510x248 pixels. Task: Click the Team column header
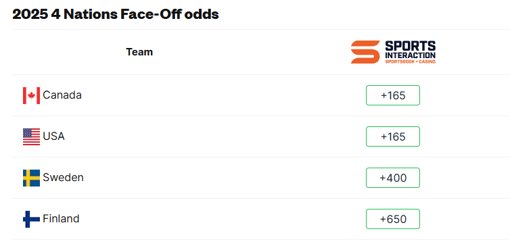click(x=139, y=52)
